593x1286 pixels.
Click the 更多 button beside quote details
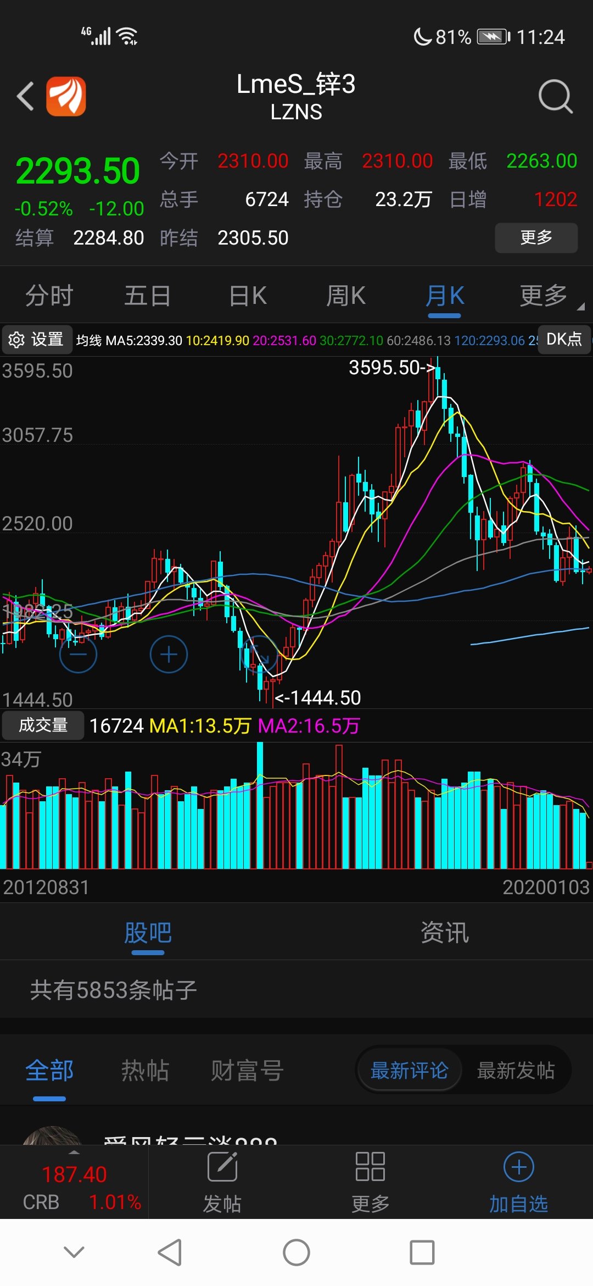[536, 237]
